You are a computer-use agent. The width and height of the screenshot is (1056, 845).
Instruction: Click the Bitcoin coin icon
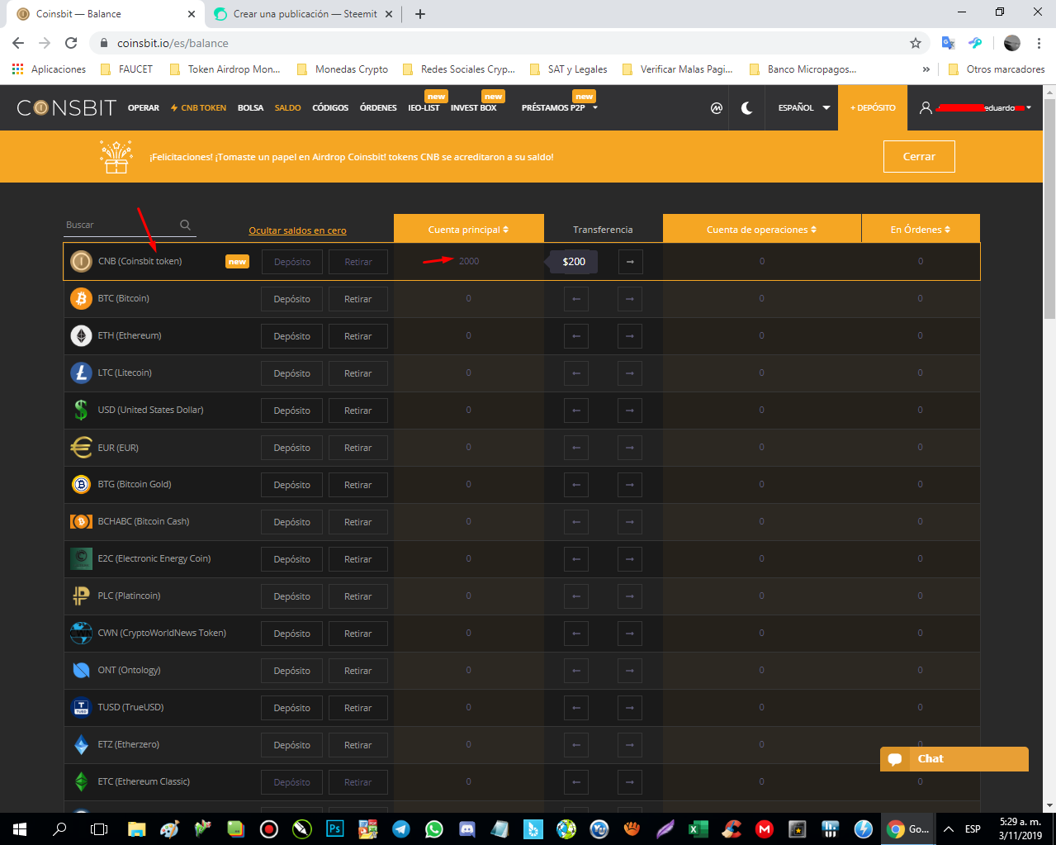[81, 298]
